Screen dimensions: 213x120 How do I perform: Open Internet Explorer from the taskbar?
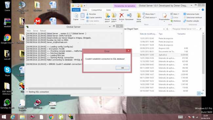click(x=13, y=117)
